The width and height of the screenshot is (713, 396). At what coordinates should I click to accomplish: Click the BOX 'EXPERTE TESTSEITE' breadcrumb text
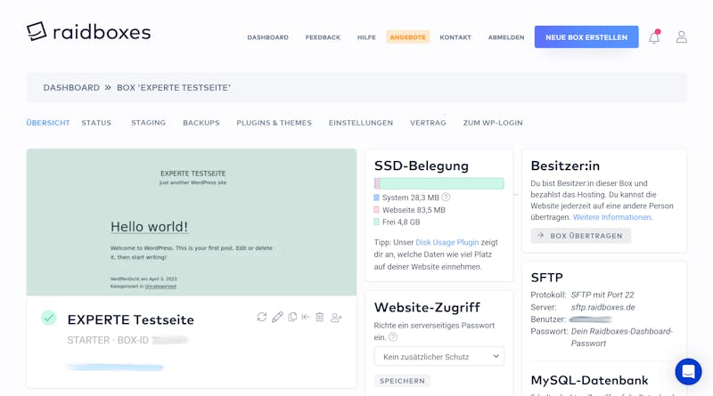coord(174,87)
